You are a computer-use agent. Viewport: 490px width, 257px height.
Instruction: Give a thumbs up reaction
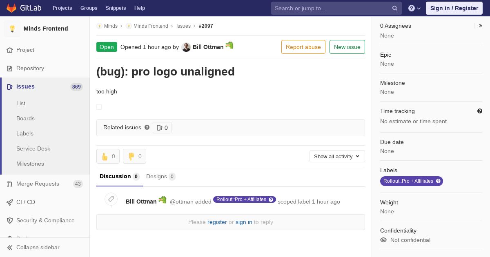108,156
